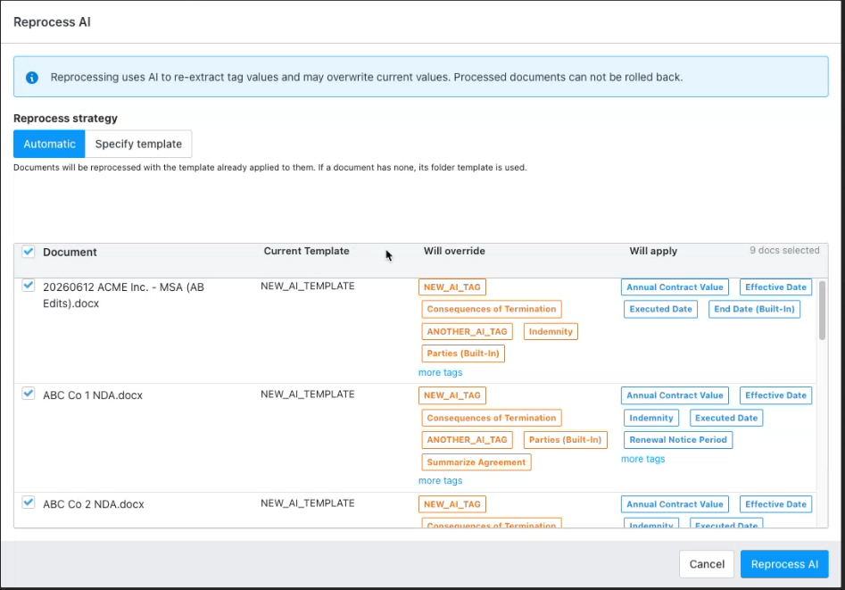845x590 pixels.
Task: Click Effective Date tag in ABC Co 1 row
Action: coord(775,395)
